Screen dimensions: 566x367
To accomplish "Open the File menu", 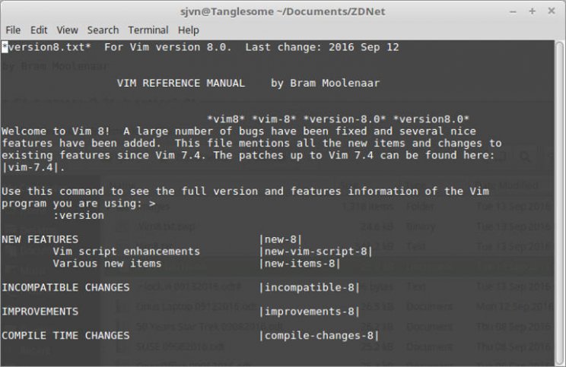I will [x=13, y=30].
